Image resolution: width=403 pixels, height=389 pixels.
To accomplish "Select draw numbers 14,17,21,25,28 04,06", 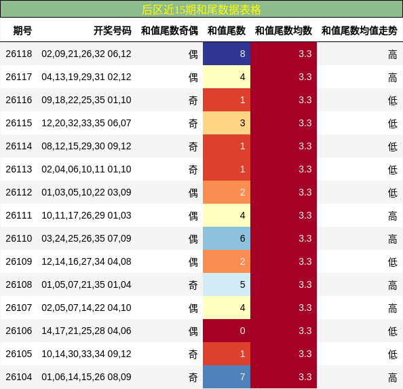I will [x=86, y=331].
